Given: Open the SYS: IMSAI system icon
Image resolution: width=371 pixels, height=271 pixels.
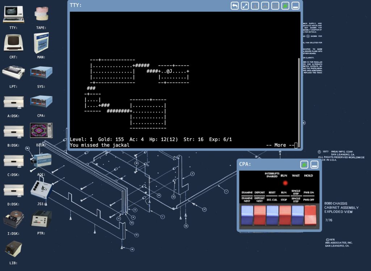Looking at the screenshot, I should click(x=41, y=72).
